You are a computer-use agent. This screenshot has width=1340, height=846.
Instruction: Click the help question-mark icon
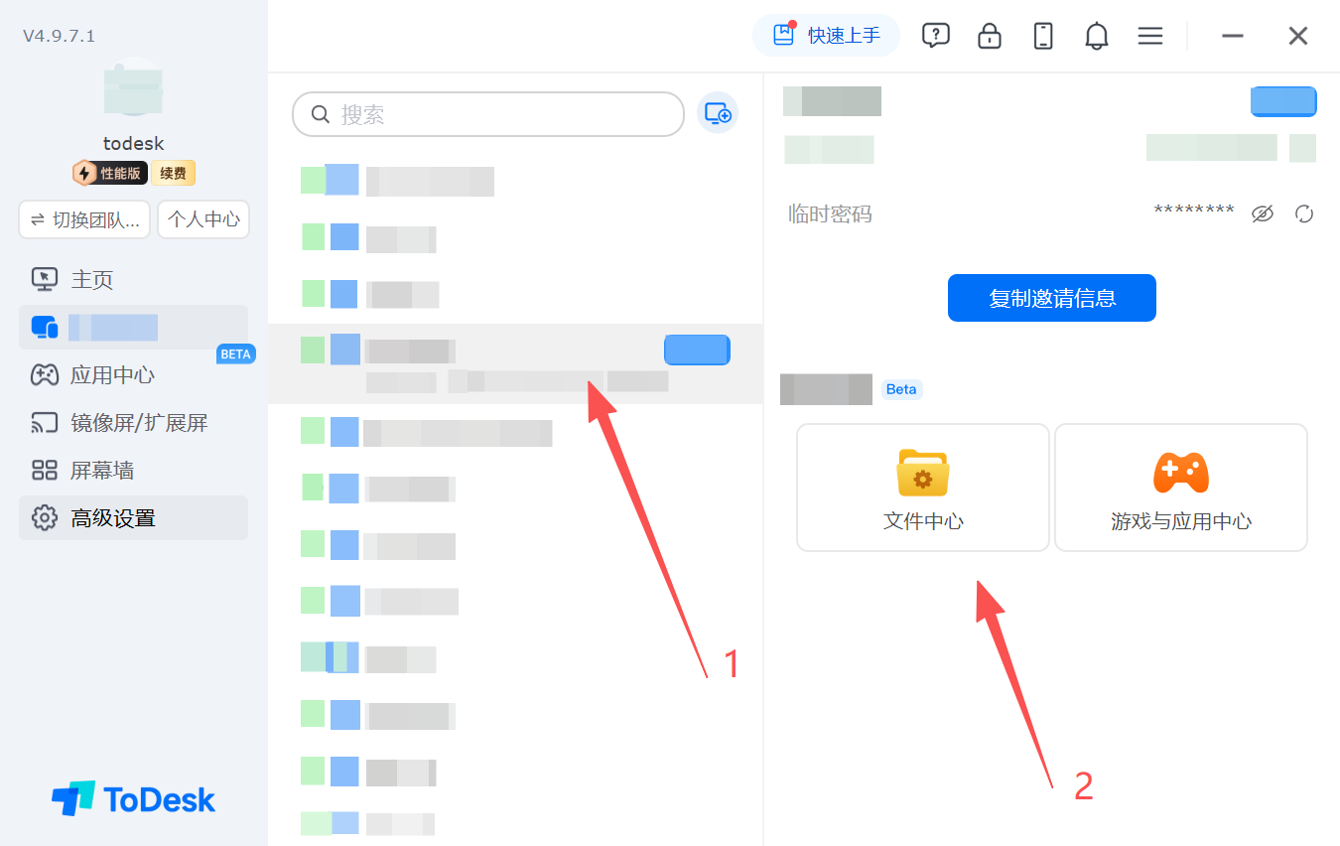935,36
